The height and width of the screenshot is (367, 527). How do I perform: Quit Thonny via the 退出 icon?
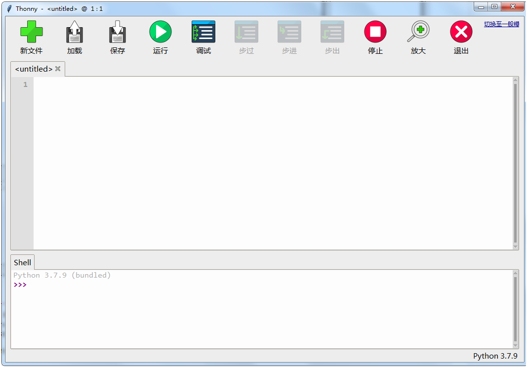click(x=461, y=32)
